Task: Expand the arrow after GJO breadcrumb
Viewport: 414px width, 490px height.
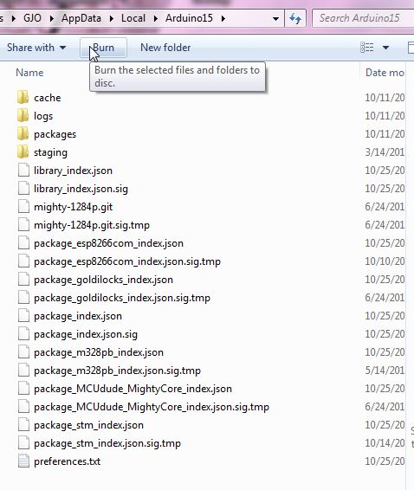Action: click(52, 18)
